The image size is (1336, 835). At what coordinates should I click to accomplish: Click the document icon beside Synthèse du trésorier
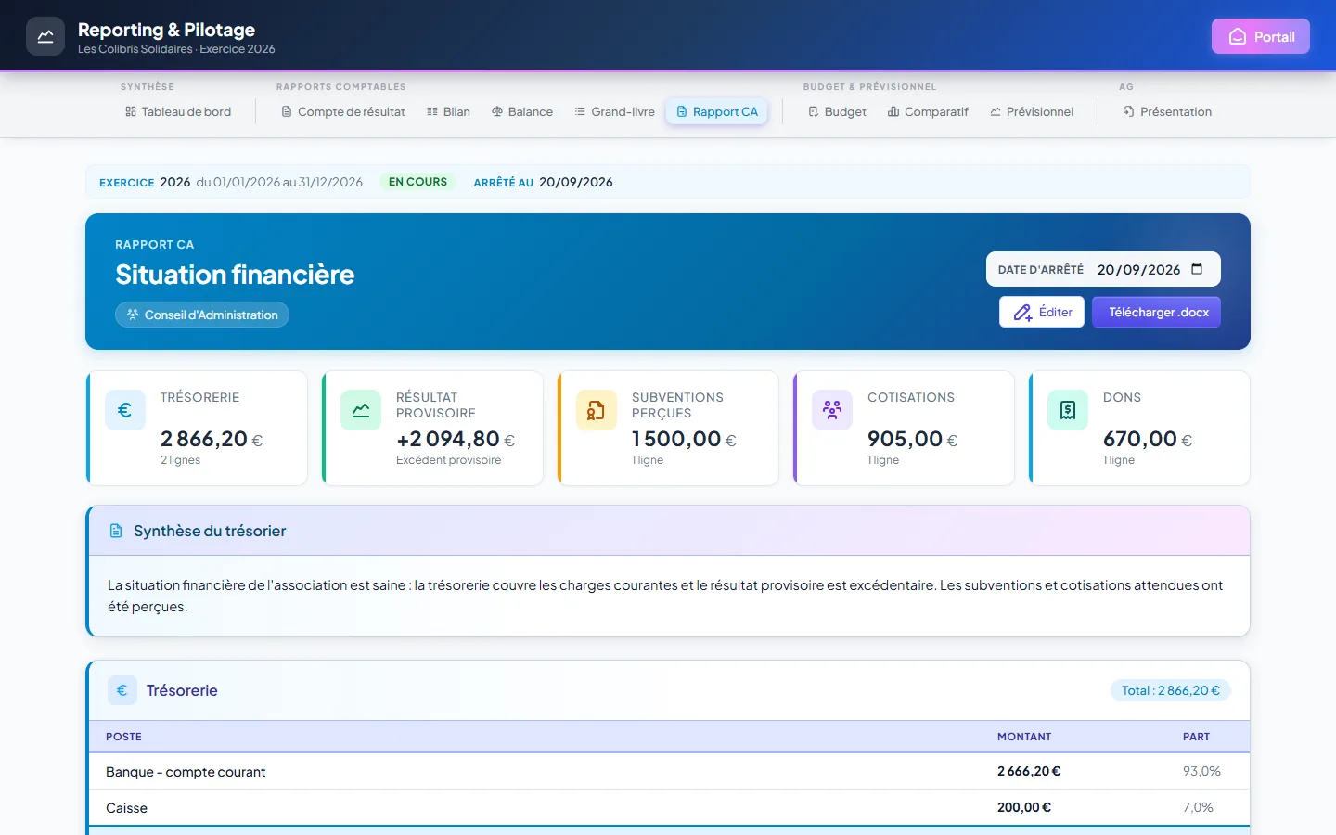[116, 532]
